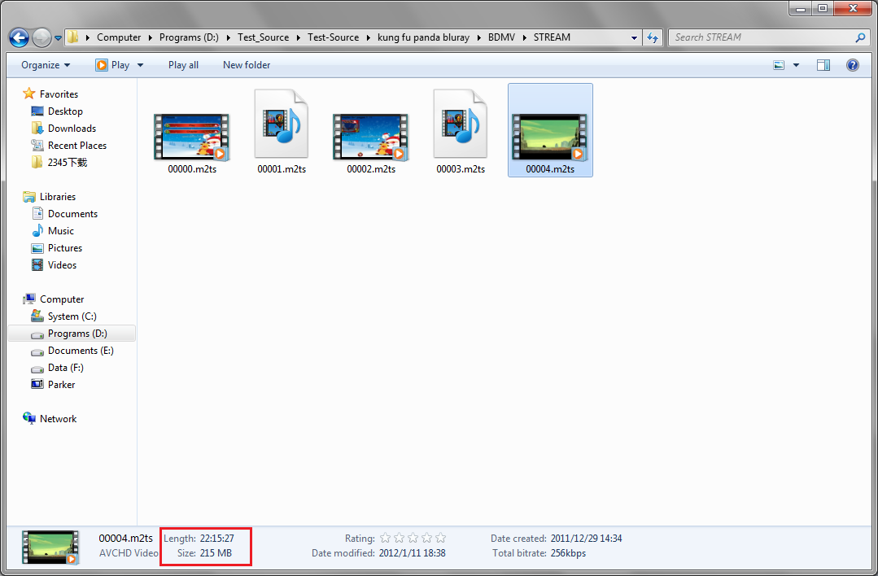Select Favorites in the navigation pane
This screenshot has height=576, width=878.
[59, 94]
